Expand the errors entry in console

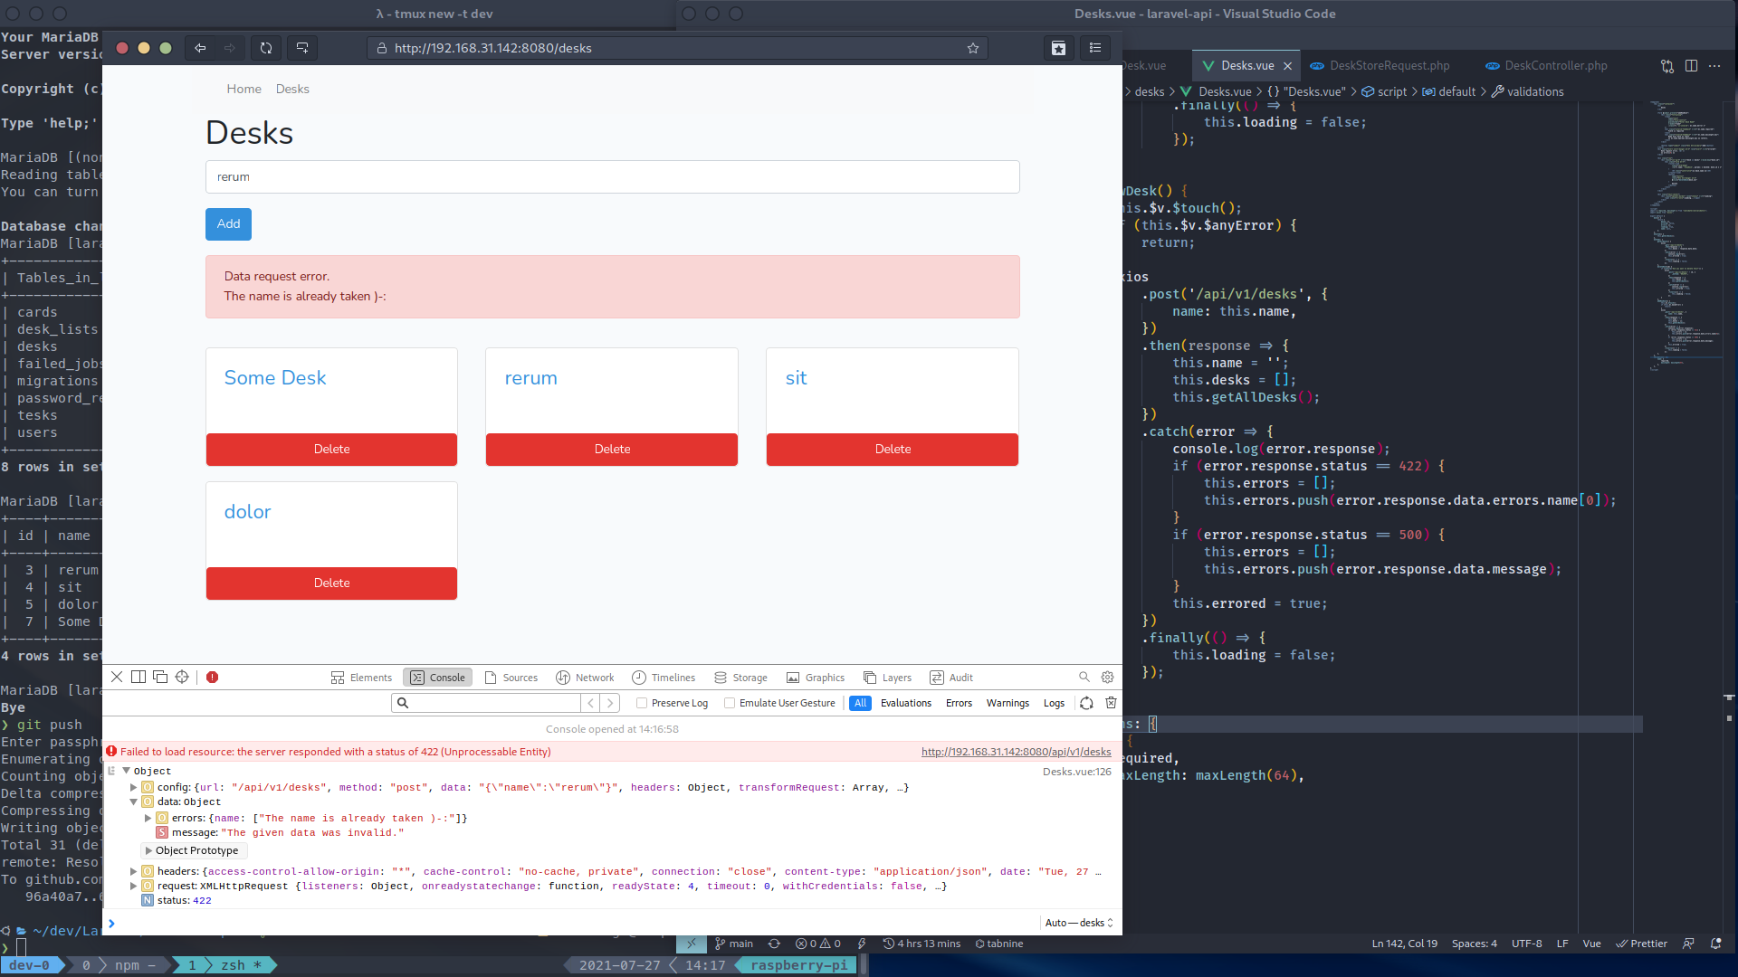click(x=148, y=818)
